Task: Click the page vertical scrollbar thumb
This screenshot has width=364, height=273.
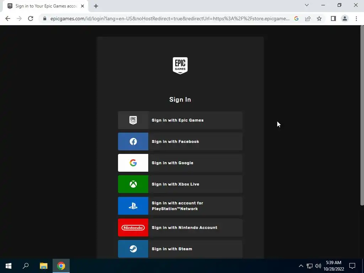Action: click(362, 116)
